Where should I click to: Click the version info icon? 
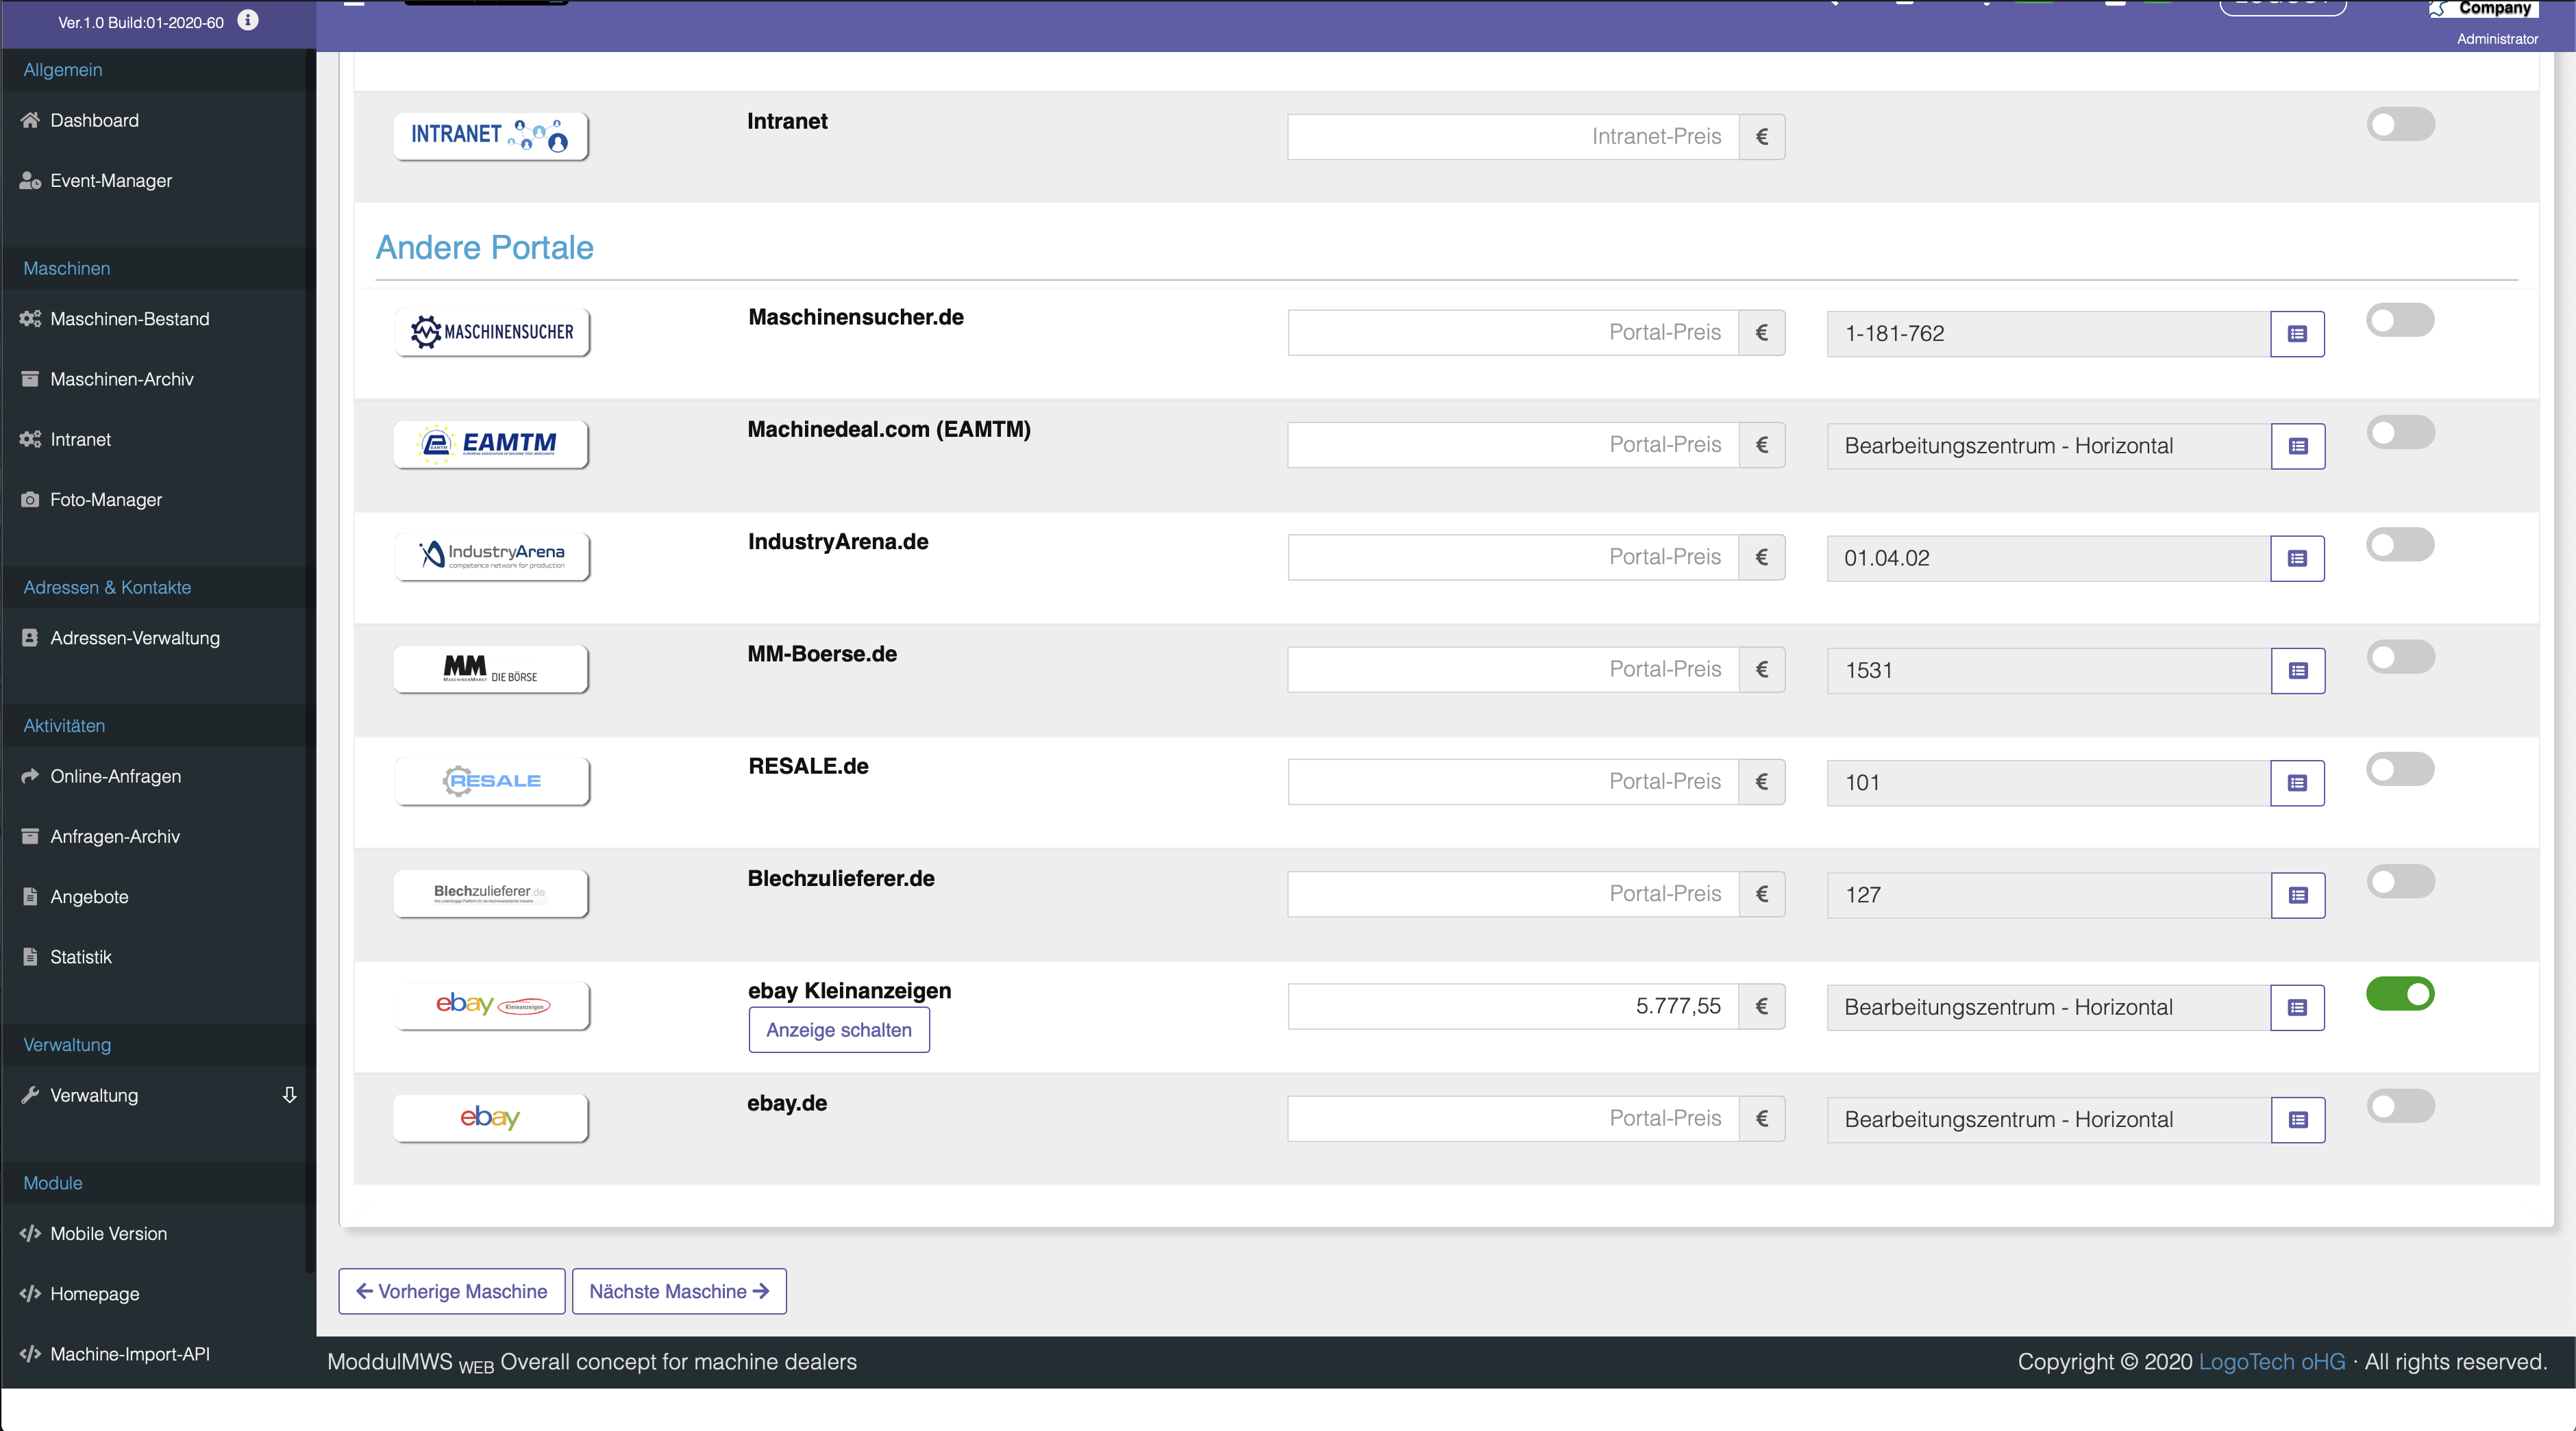(247, 20)
